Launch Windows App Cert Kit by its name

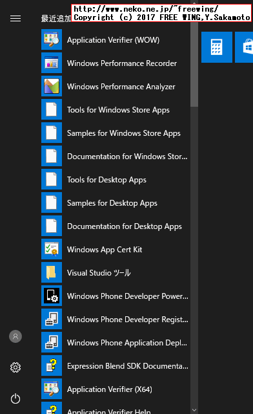pyautogui.click(x=105, y=250)
